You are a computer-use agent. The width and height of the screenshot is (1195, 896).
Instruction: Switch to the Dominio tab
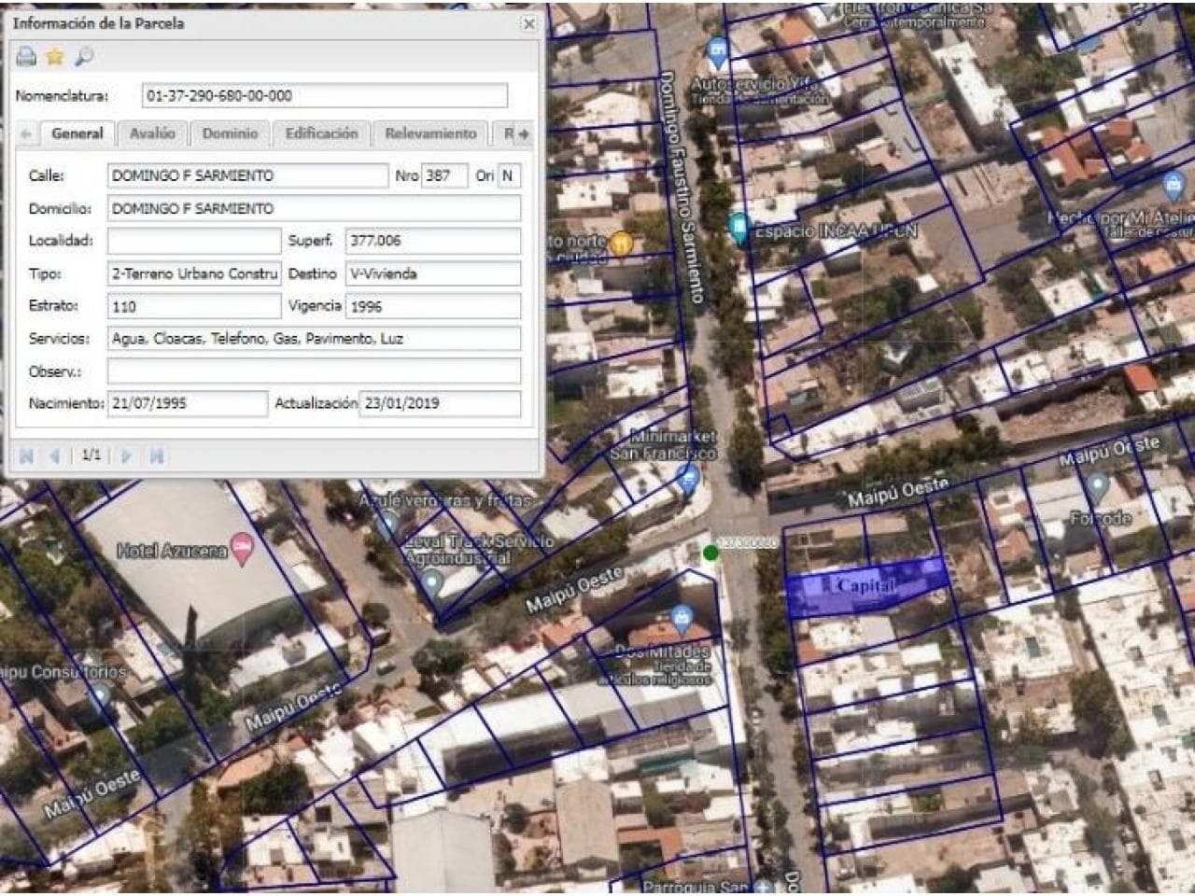point(230,133)
